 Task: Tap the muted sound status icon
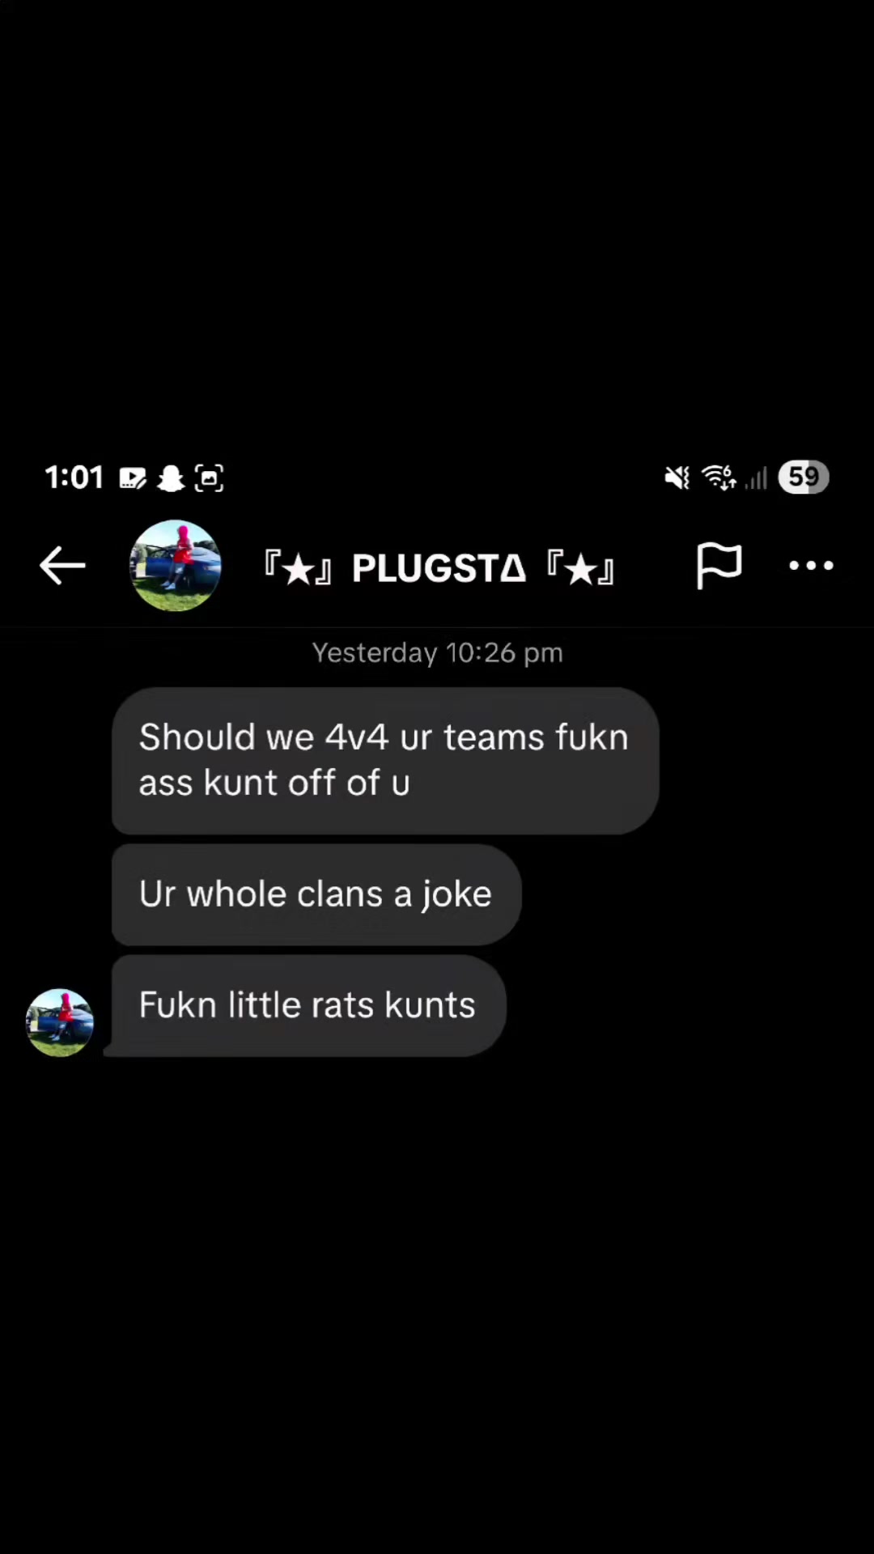pyautogui.click(x=677, y=478)
